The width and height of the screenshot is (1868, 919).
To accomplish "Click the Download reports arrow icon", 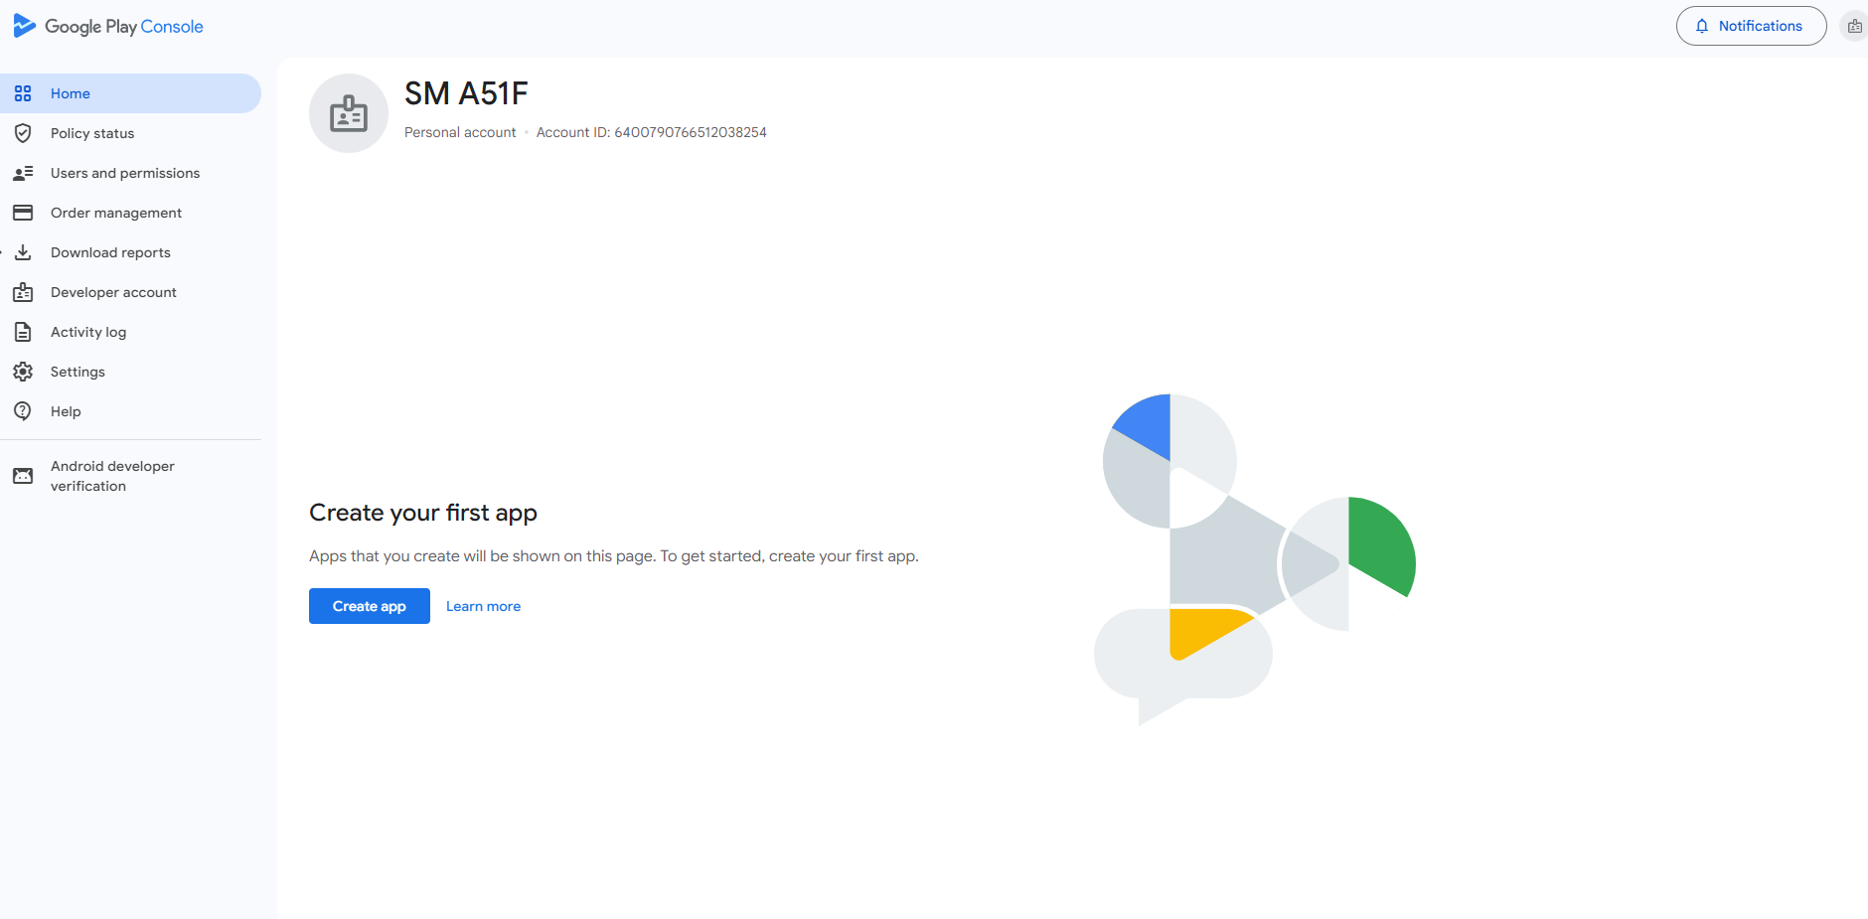I will [23, 252].
